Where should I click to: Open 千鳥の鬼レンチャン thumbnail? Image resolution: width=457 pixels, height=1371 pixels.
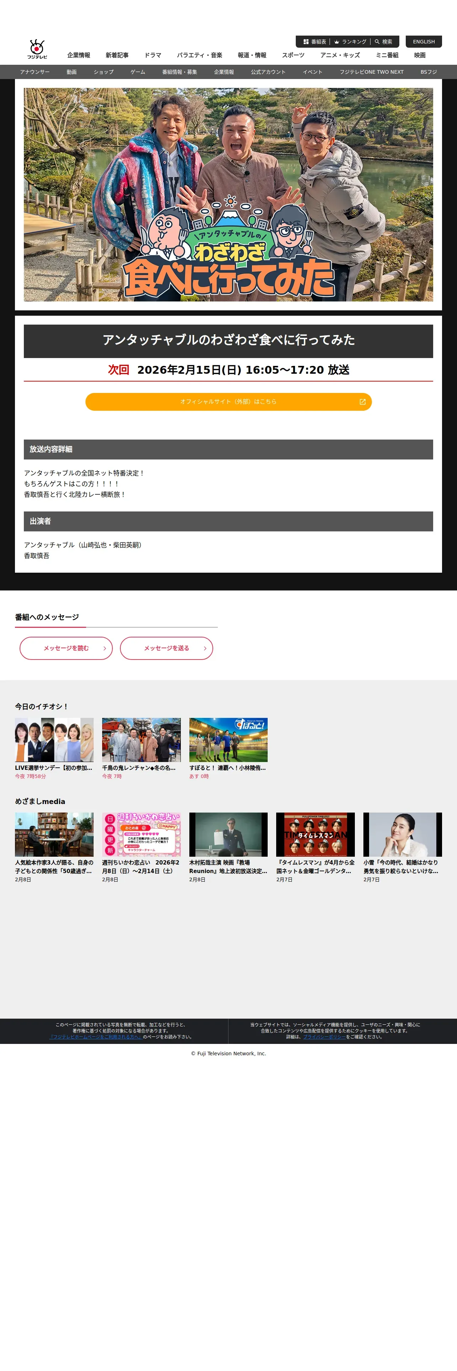coord(141,739)
